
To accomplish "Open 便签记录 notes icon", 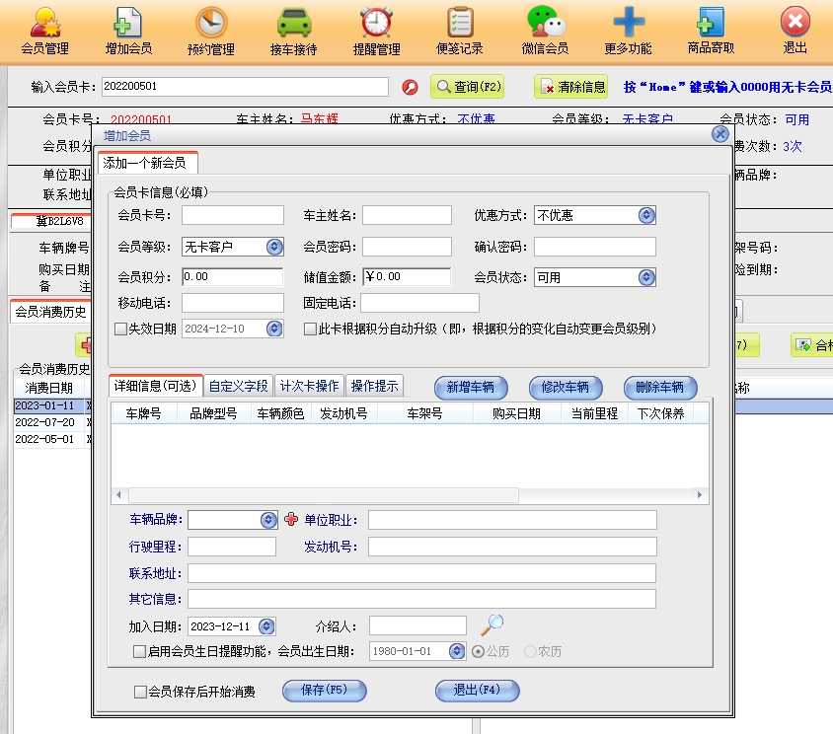I will click(x=459, y=24).
